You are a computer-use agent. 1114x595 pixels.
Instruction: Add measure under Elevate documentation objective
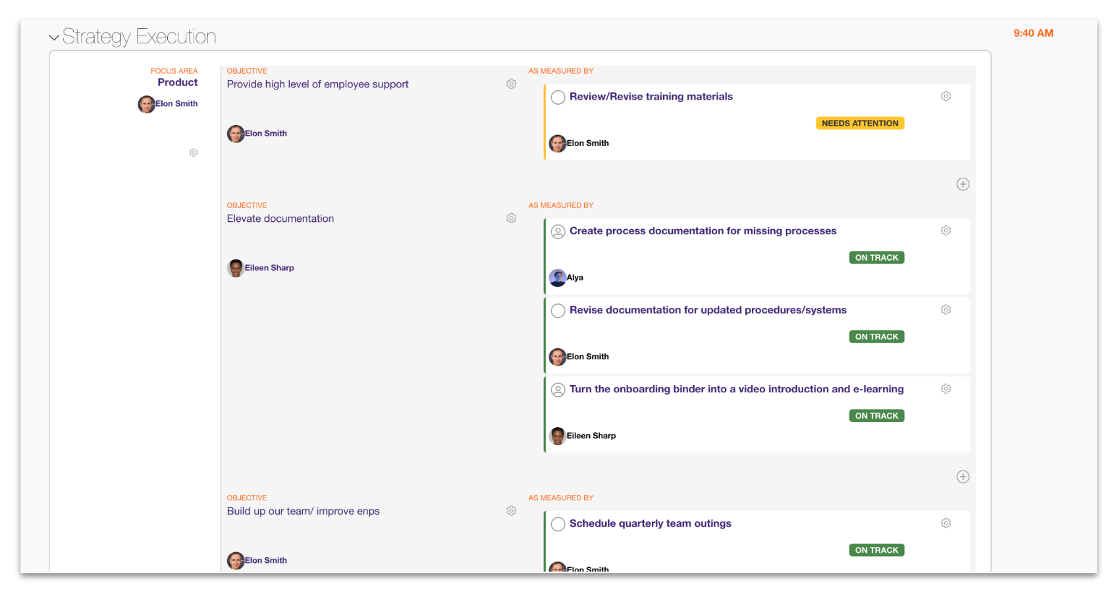(963, 477)
